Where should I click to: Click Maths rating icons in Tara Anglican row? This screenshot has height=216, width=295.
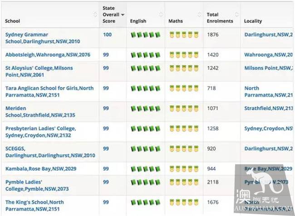(x=184, y=88)
